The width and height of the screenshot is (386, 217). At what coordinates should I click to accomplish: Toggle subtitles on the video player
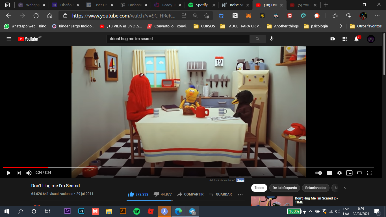(329, 173)
